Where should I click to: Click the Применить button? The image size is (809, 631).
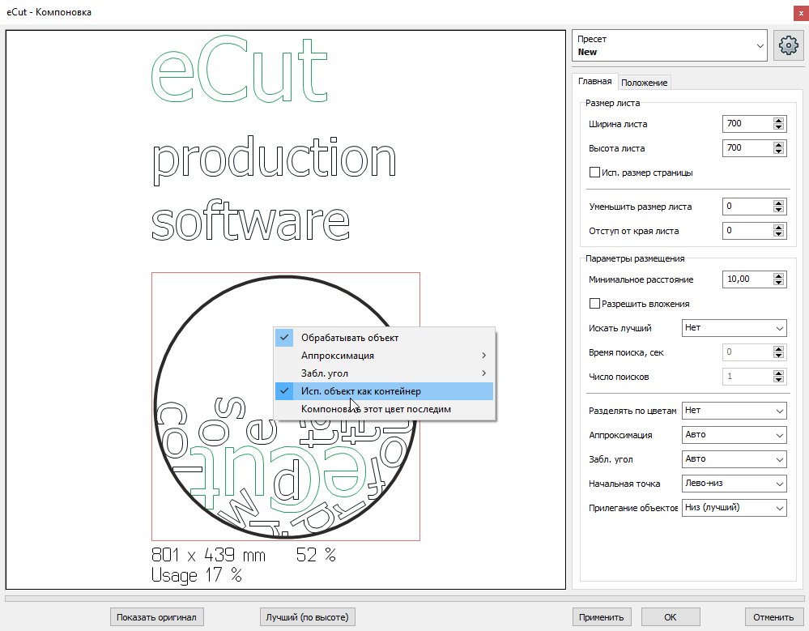601,617
